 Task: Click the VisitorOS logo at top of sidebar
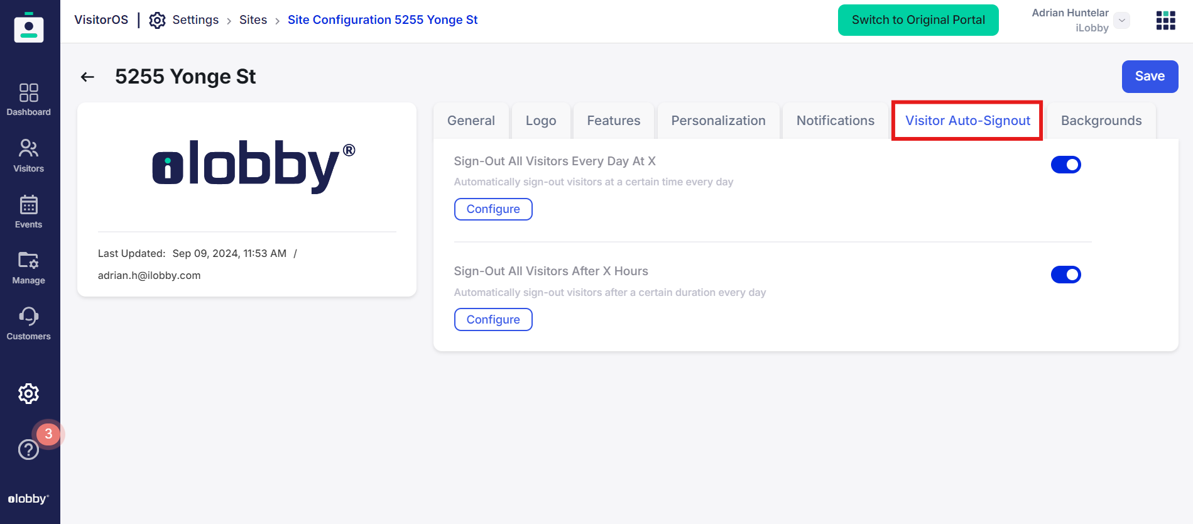coord(29,27)
